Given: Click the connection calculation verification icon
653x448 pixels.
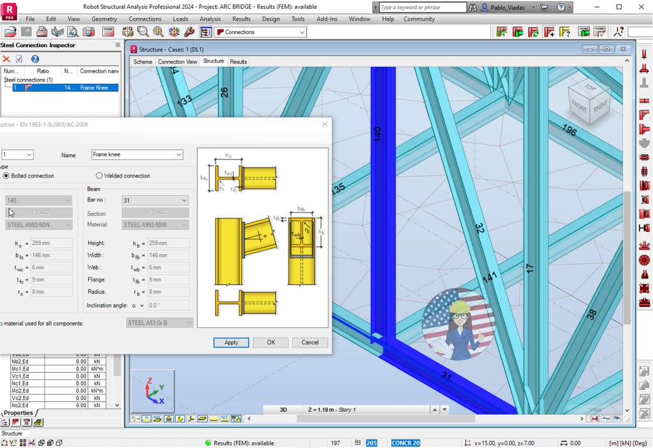Looking at the screenshot, I should tap(599, 33).
